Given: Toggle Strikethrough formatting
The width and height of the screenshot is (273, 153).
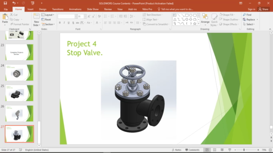Looking at the screenshot, I should click(x=78, y=23).
